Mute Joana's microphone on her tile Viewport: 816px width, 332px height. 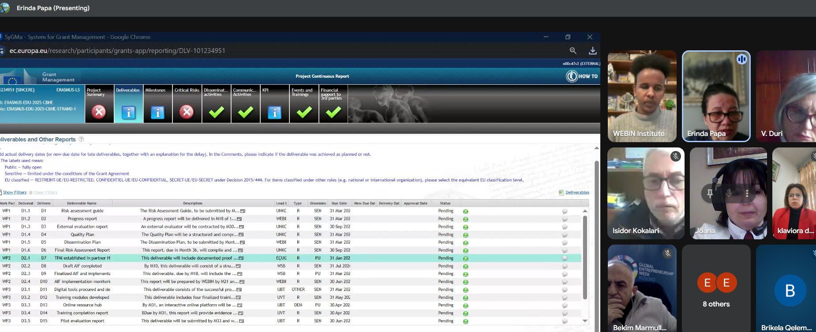click(728, 193)
